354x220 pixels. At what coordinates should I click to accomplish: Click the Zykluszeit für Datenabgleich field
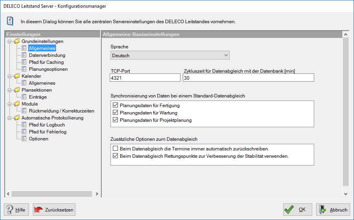tap(248, 78)
